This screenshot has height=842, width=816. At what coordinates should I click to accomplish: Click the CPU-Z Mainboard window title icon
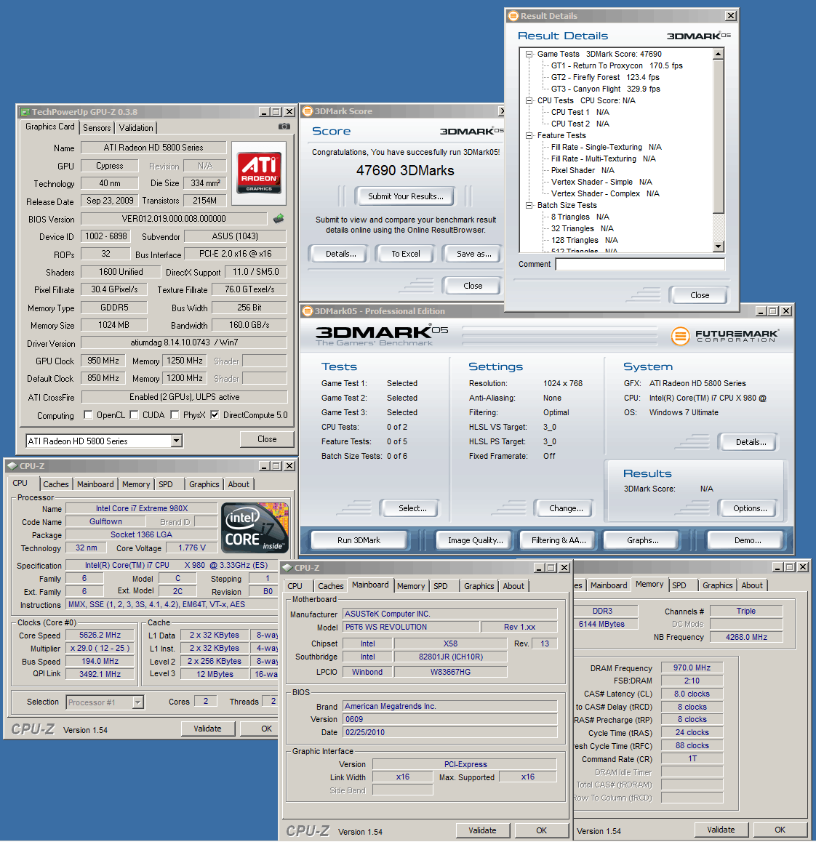(x=287, y=568)
